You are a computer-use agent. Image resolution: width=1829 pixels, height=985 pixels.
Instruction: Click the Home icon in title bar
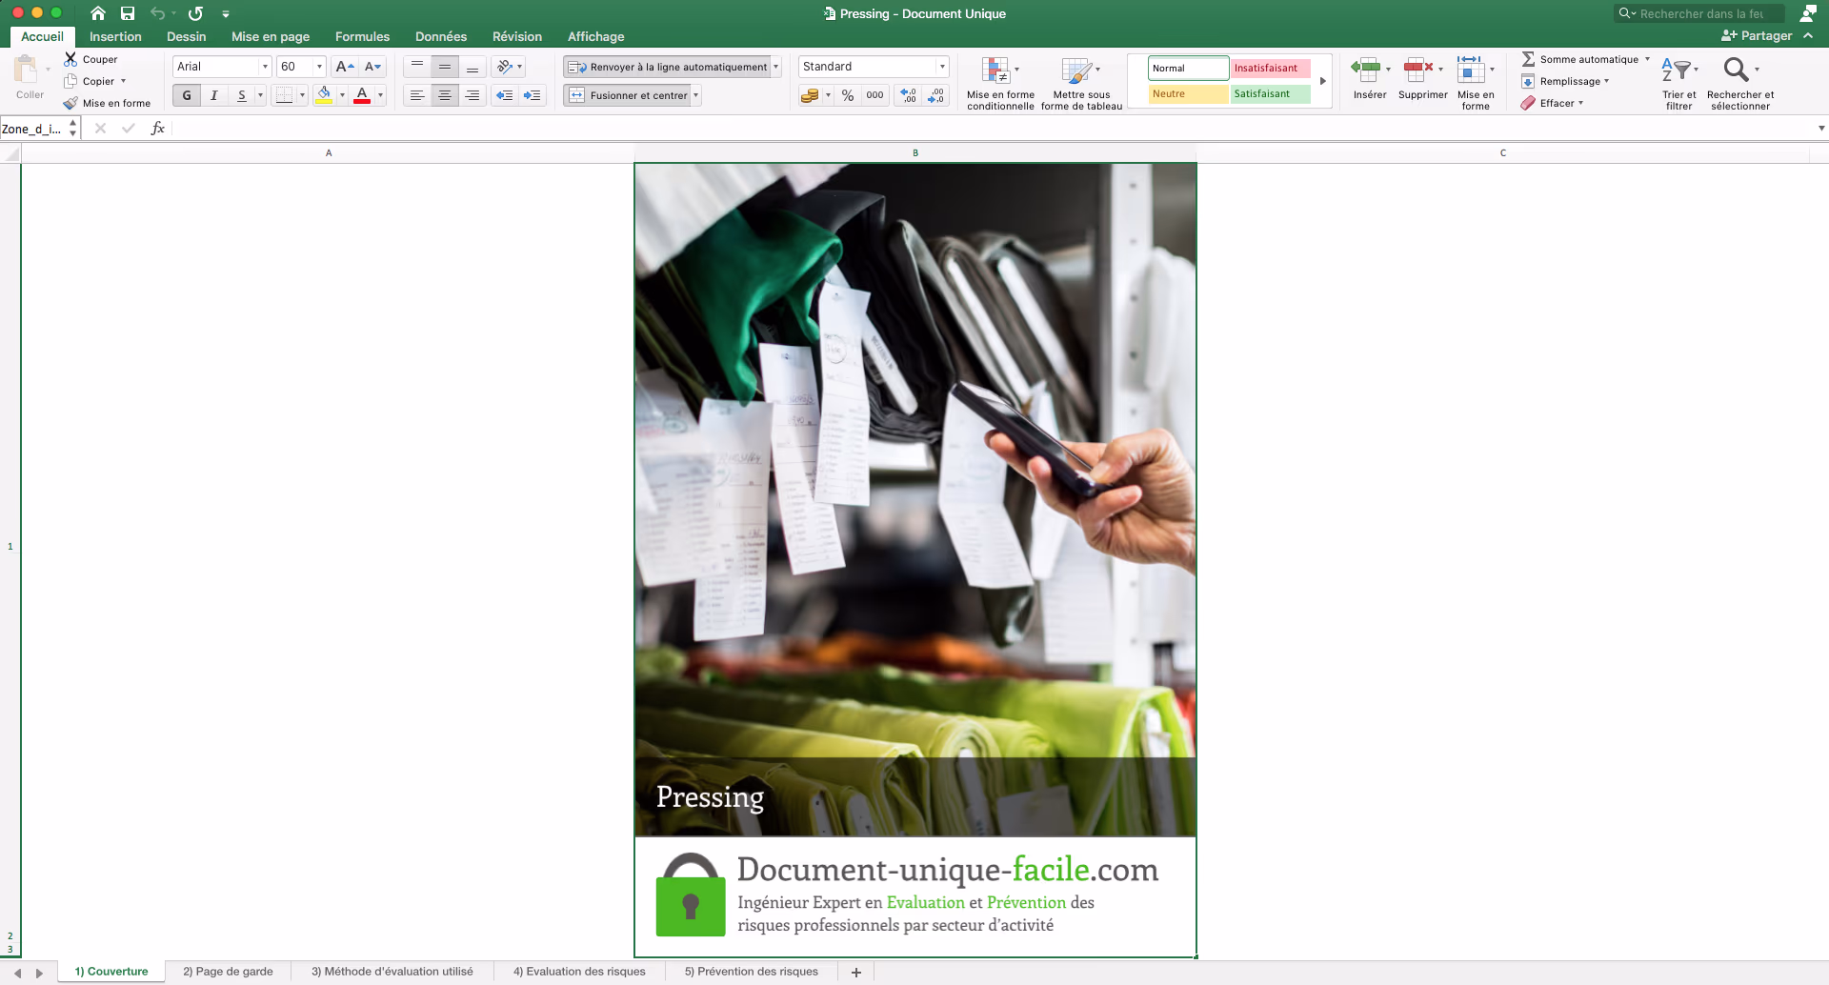click(x=98, y=13)
